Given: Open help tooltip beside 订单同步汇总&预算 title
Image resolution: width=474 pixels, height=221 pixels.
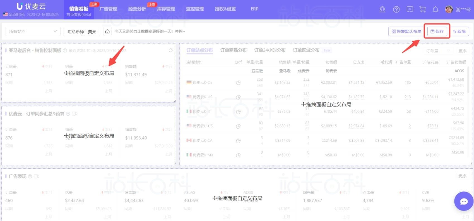Looking at the screenshot, I should pyautogui.click(x=68, y=114).
